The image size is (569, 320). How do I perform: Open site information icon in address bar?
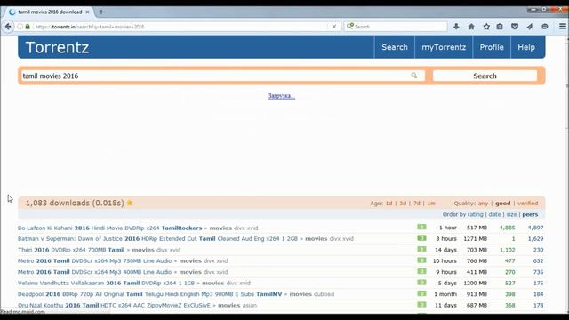tap(20, 27)
